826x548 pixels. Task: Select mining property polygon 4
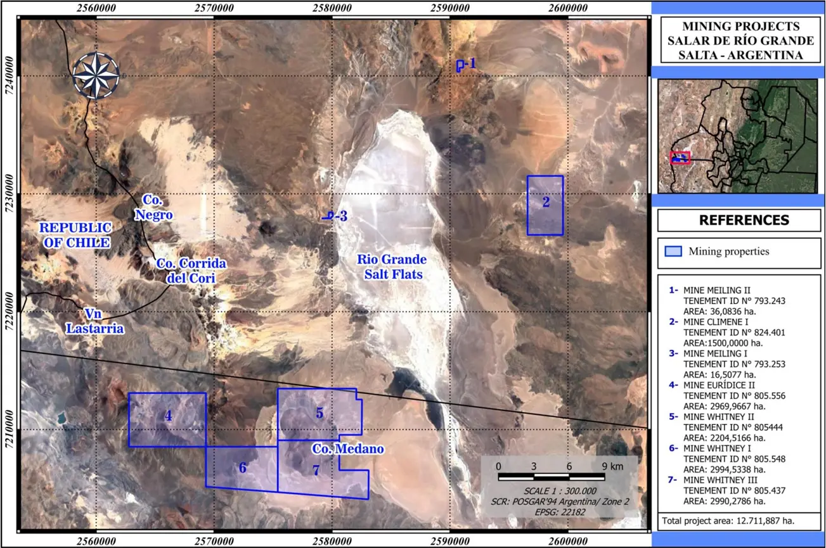(167, 419)
